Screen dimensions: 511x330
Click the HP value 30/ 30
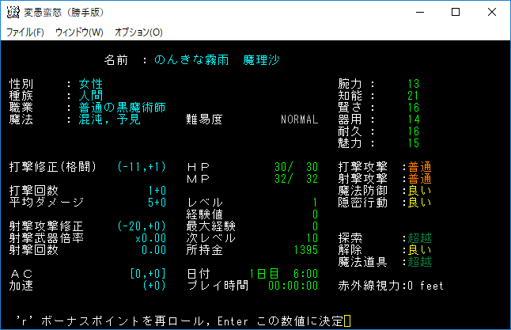pyautogui.click(x=296, y=167)
